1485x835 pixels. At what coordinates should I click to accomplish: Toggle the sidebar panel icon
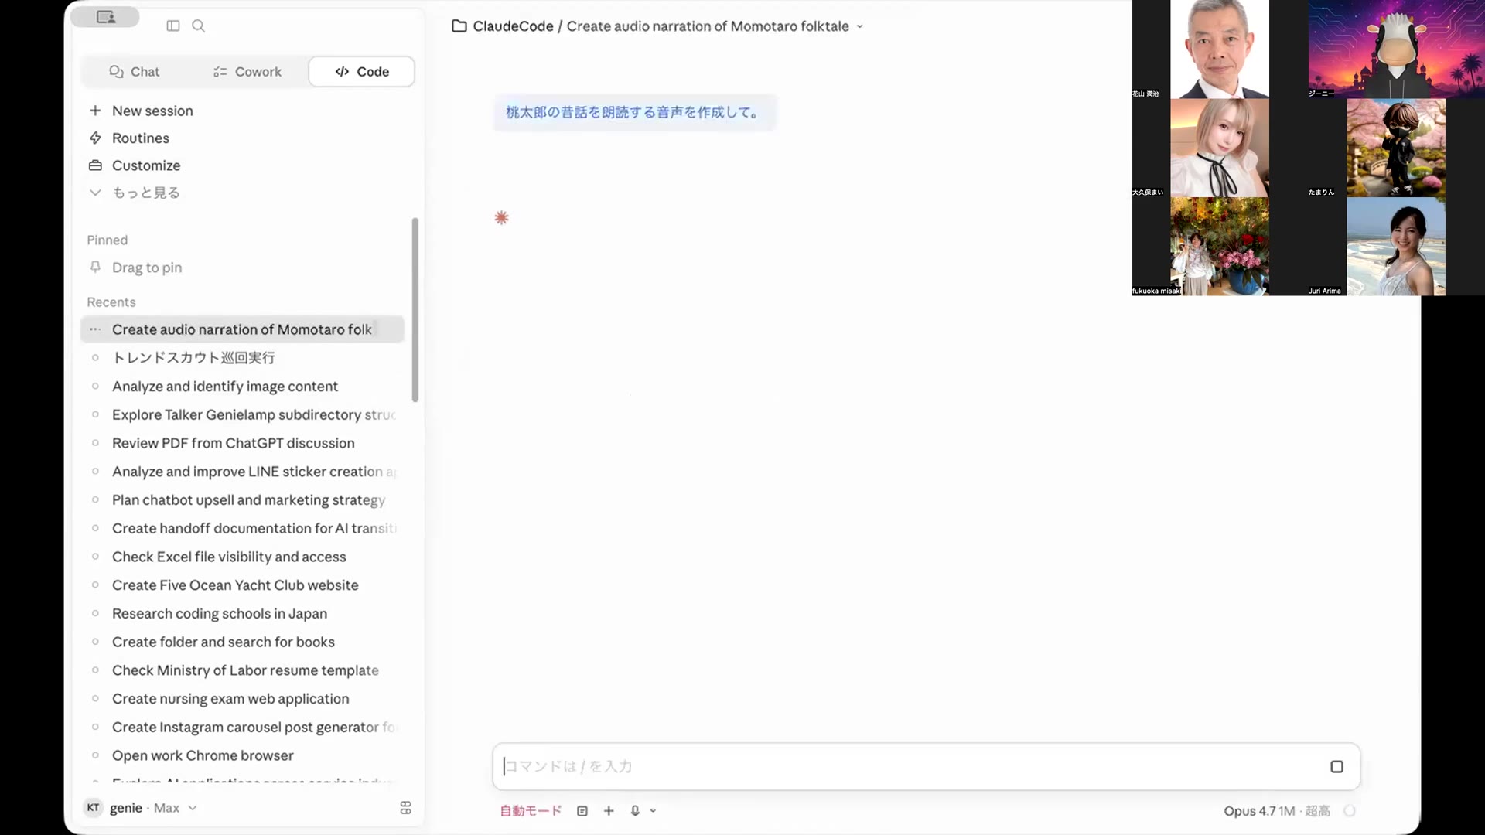coord(173,26)
